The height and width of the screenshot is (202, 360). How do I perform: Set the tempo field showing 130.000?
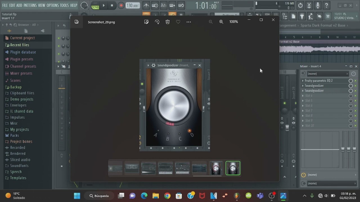coord(132,6)
